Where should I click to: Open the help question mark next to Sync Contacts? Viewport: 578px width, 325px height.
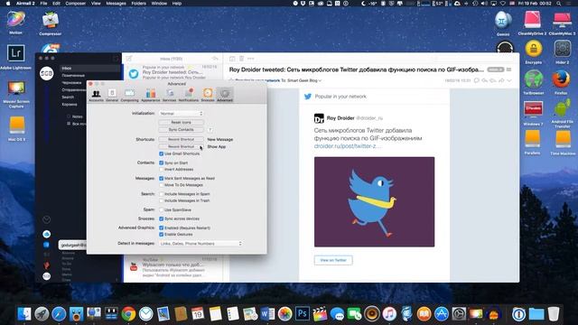point(210,130)
